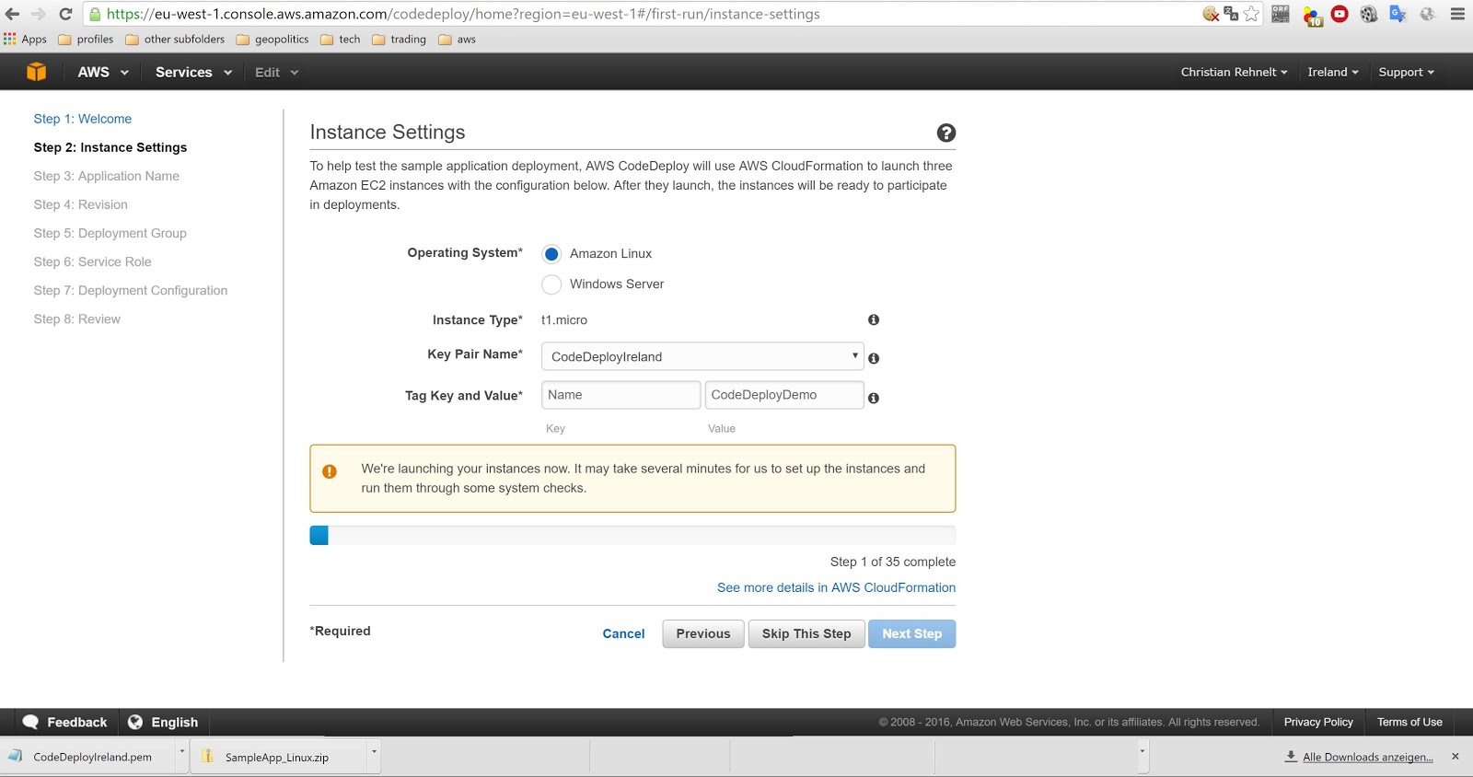Click the launch progress bar
The height and width of the screenshot is (777, 1473).
632,535
